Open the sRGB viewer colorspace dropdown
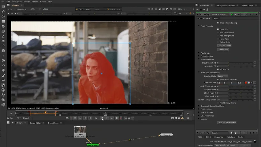 [x=46, y=9]
